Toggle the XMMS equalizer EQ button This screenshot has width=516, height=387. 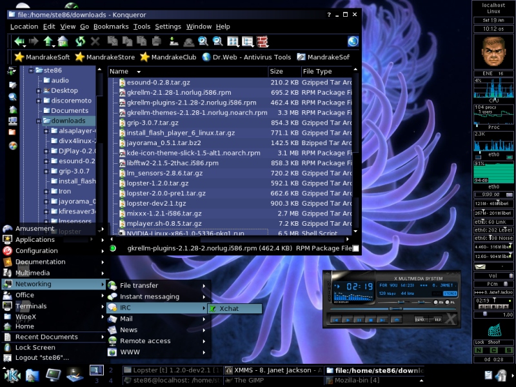click(x=437, y=302)
